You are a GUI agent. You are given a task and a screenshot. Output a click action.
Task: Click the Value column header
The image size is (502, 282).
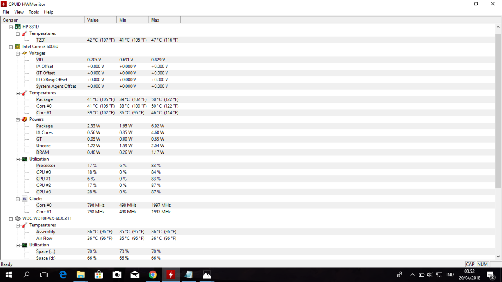pyautogui.click(x=101, y=20)
